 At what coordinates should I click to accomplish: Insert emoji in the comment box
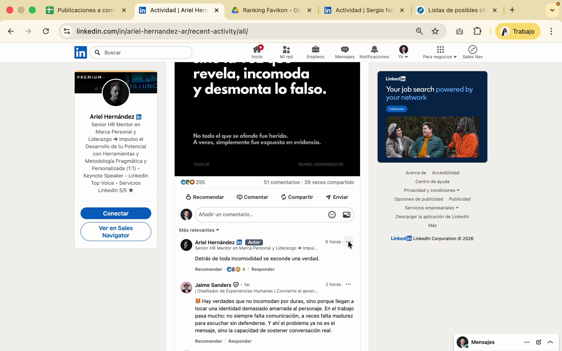332,214
